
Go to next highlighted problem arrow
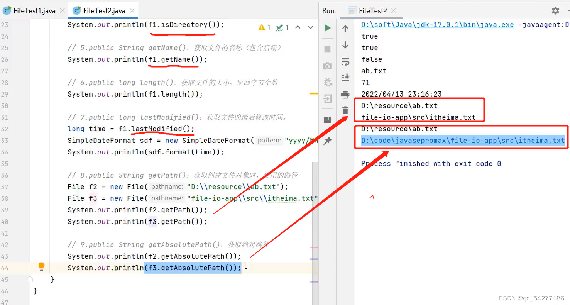[x=310, y=27]
